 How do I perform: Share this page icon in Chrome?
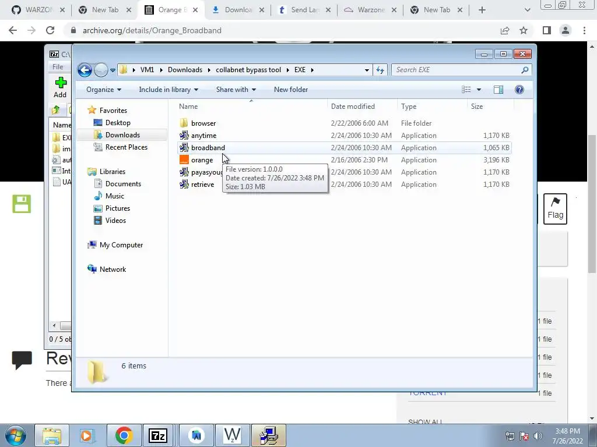(505, 30)
